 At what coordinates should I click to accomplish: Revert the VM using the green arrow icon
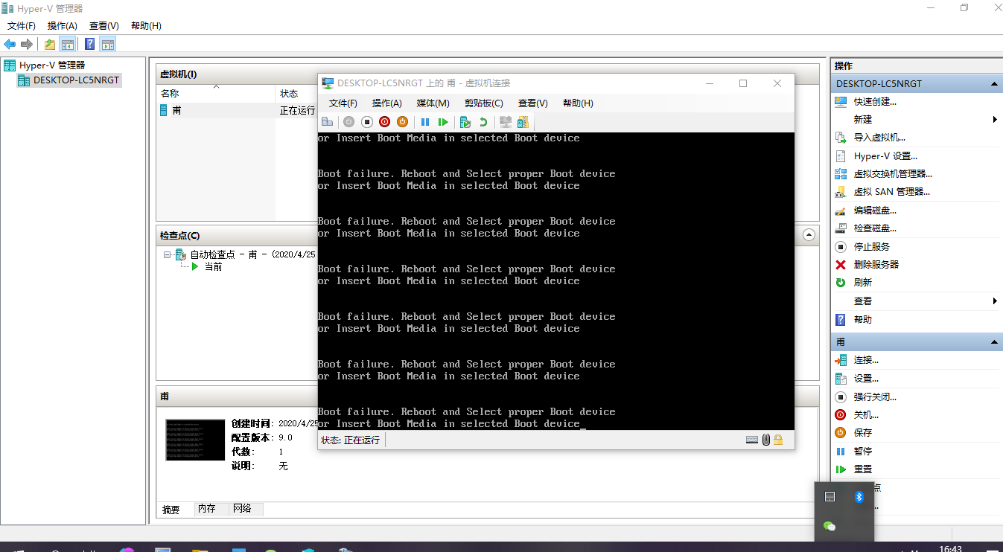coord(483,122)
